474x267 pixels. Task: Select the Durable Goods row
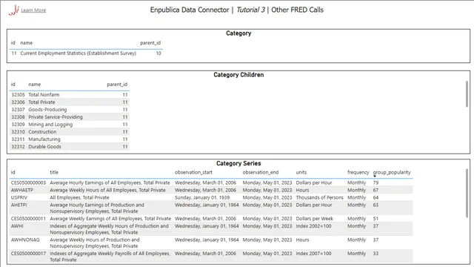[x=70, y=147]
